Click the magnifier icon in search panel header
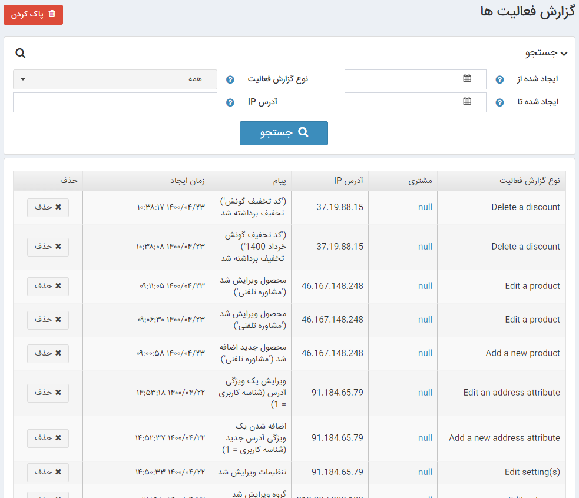 21,54
